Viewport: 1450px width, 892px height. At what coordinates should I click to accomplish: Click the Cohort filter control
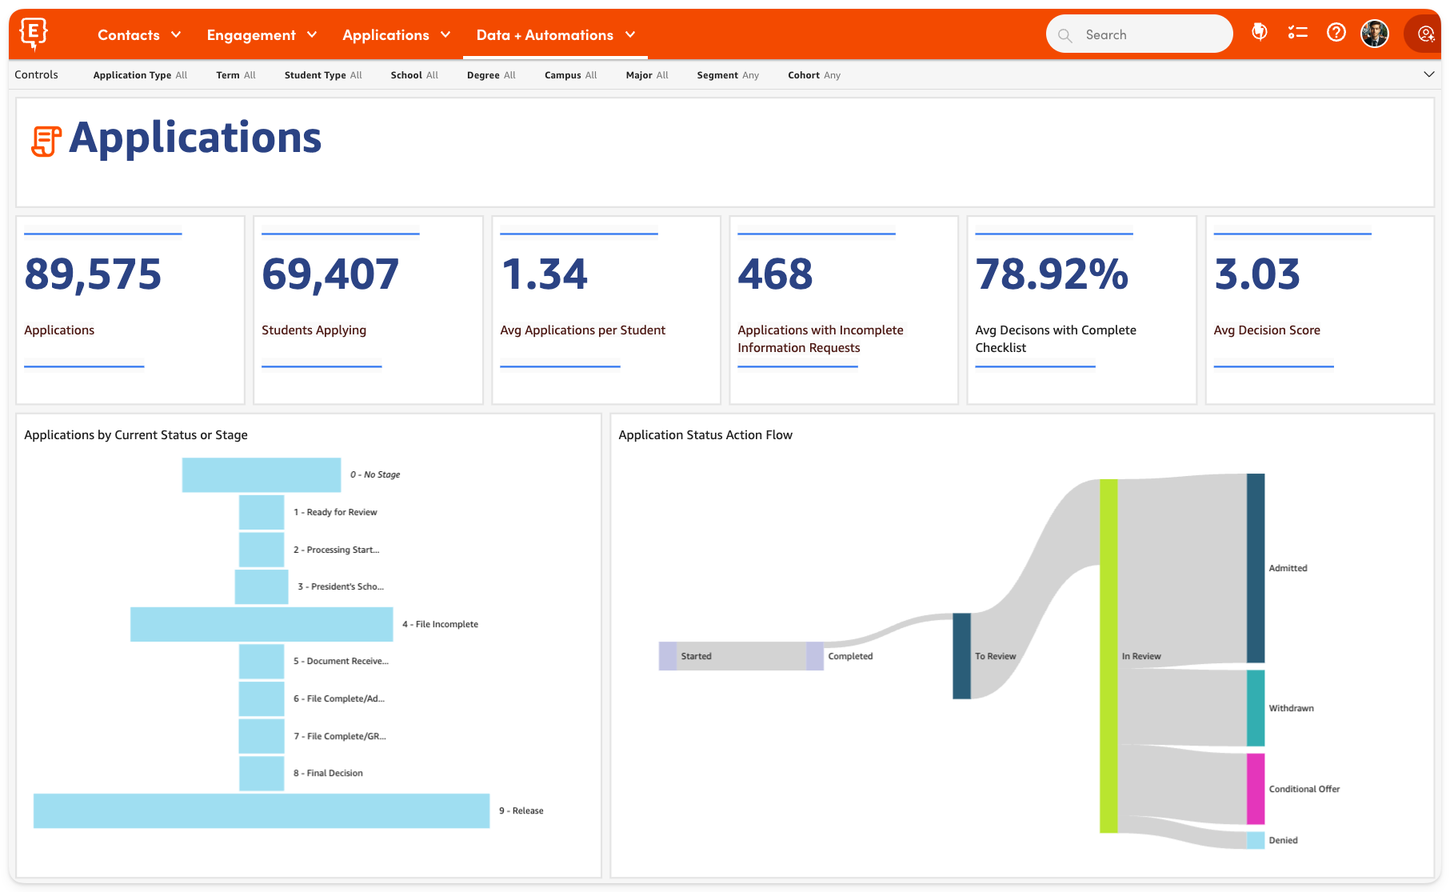[813, 75]
